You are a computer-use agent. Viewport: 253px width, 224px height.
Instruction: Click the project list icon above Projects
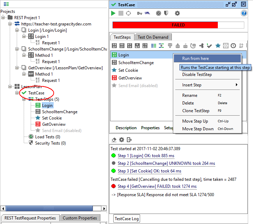[6, 4]
